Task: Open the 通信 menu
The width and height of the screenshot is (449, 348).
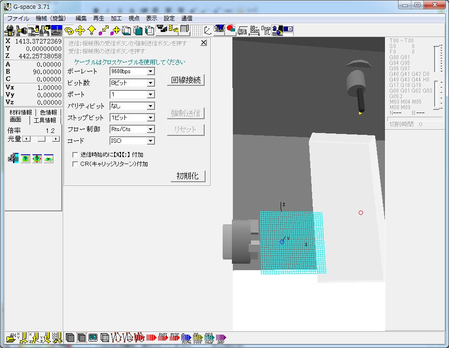Action: [187, 19]
